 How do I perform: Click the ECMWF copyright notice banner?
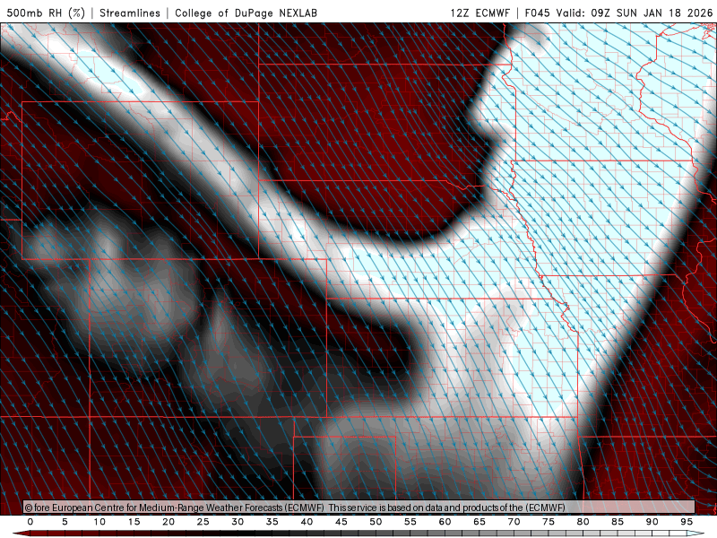pos(359,508)
